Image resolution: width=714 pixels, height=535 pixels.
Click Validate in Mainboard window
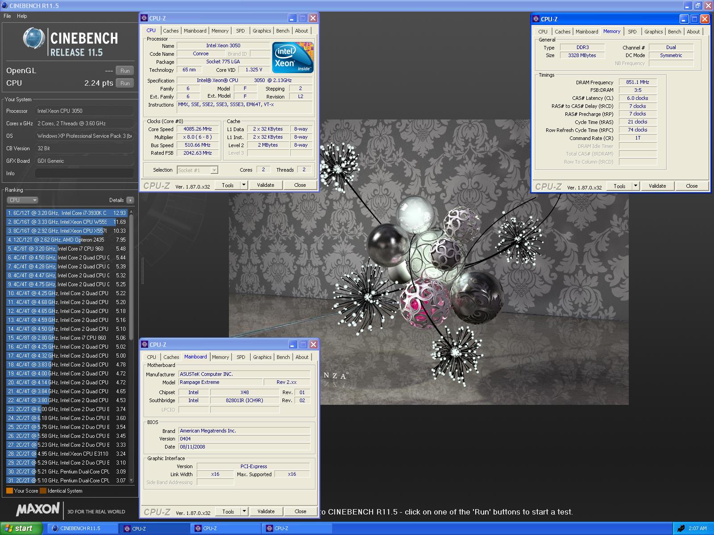tap(266, 511)
